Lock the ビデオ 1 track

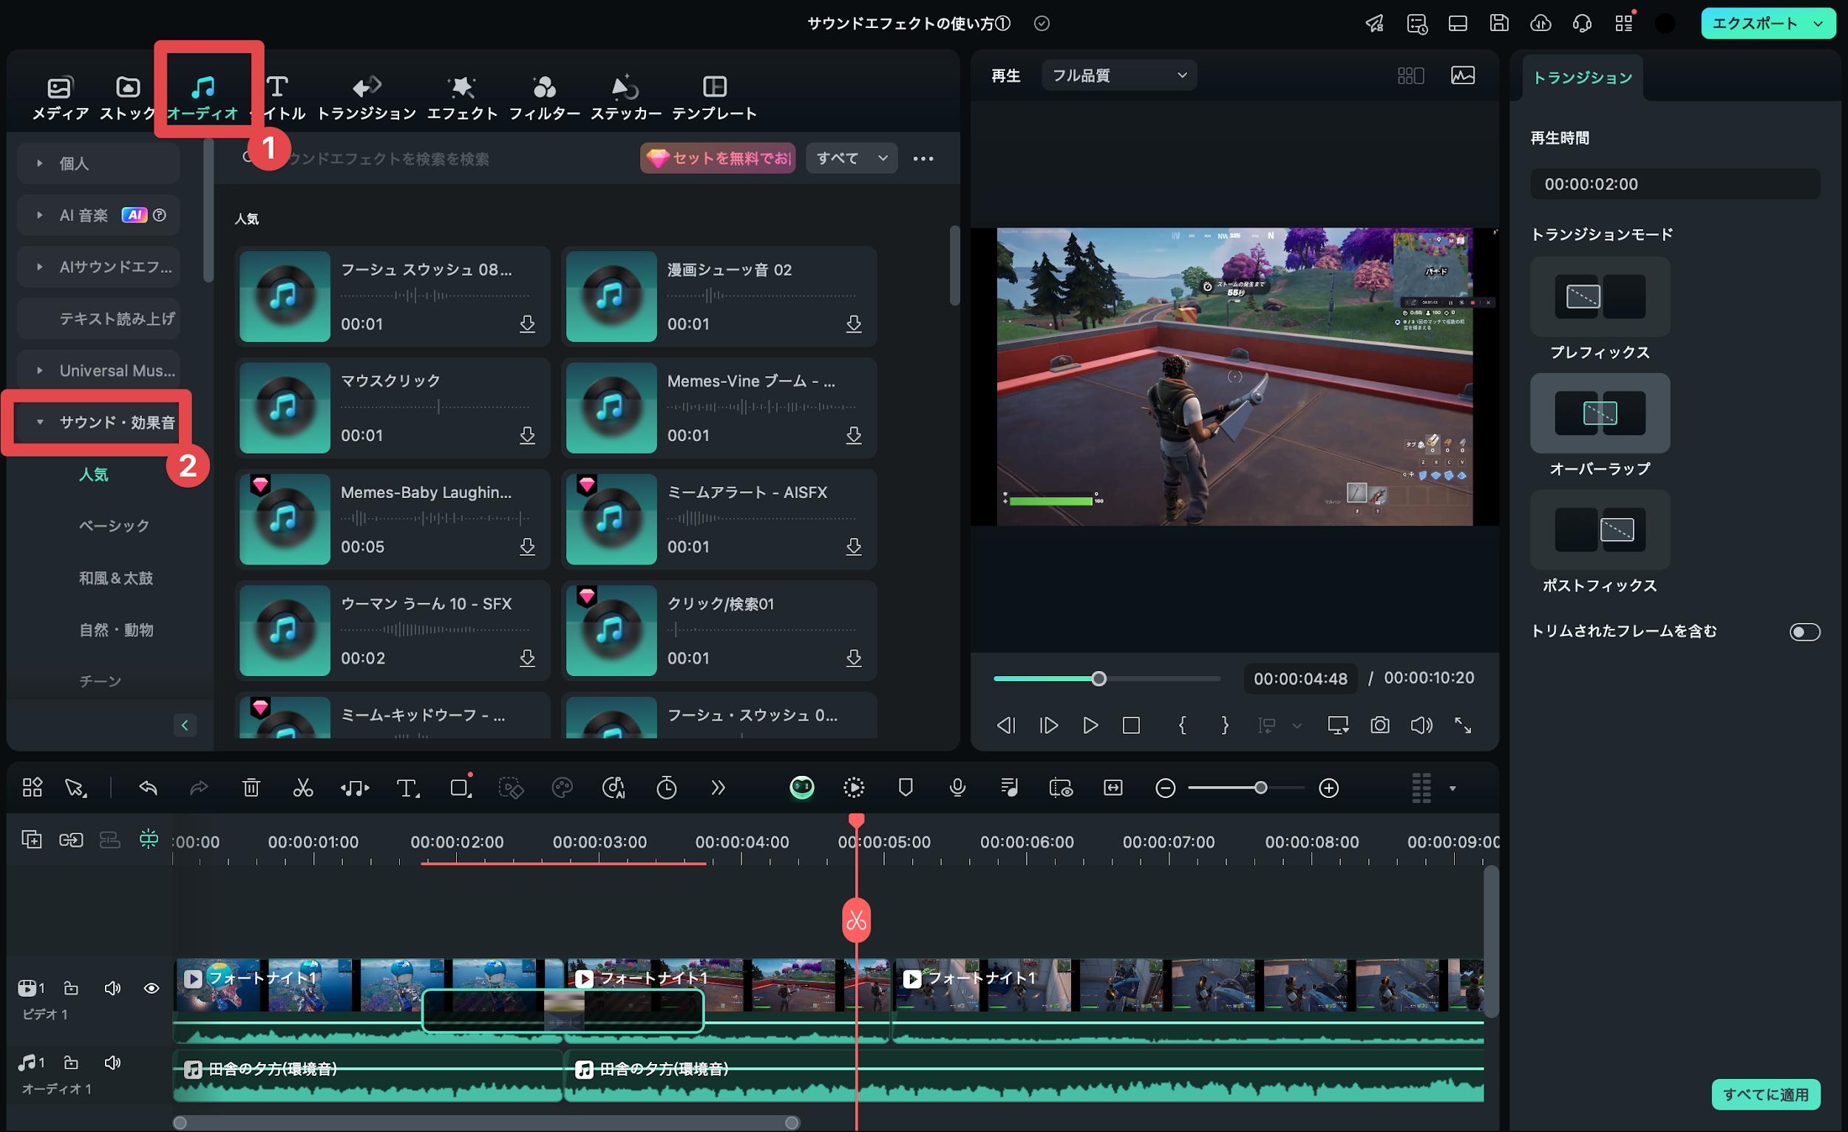click(71, 988)
